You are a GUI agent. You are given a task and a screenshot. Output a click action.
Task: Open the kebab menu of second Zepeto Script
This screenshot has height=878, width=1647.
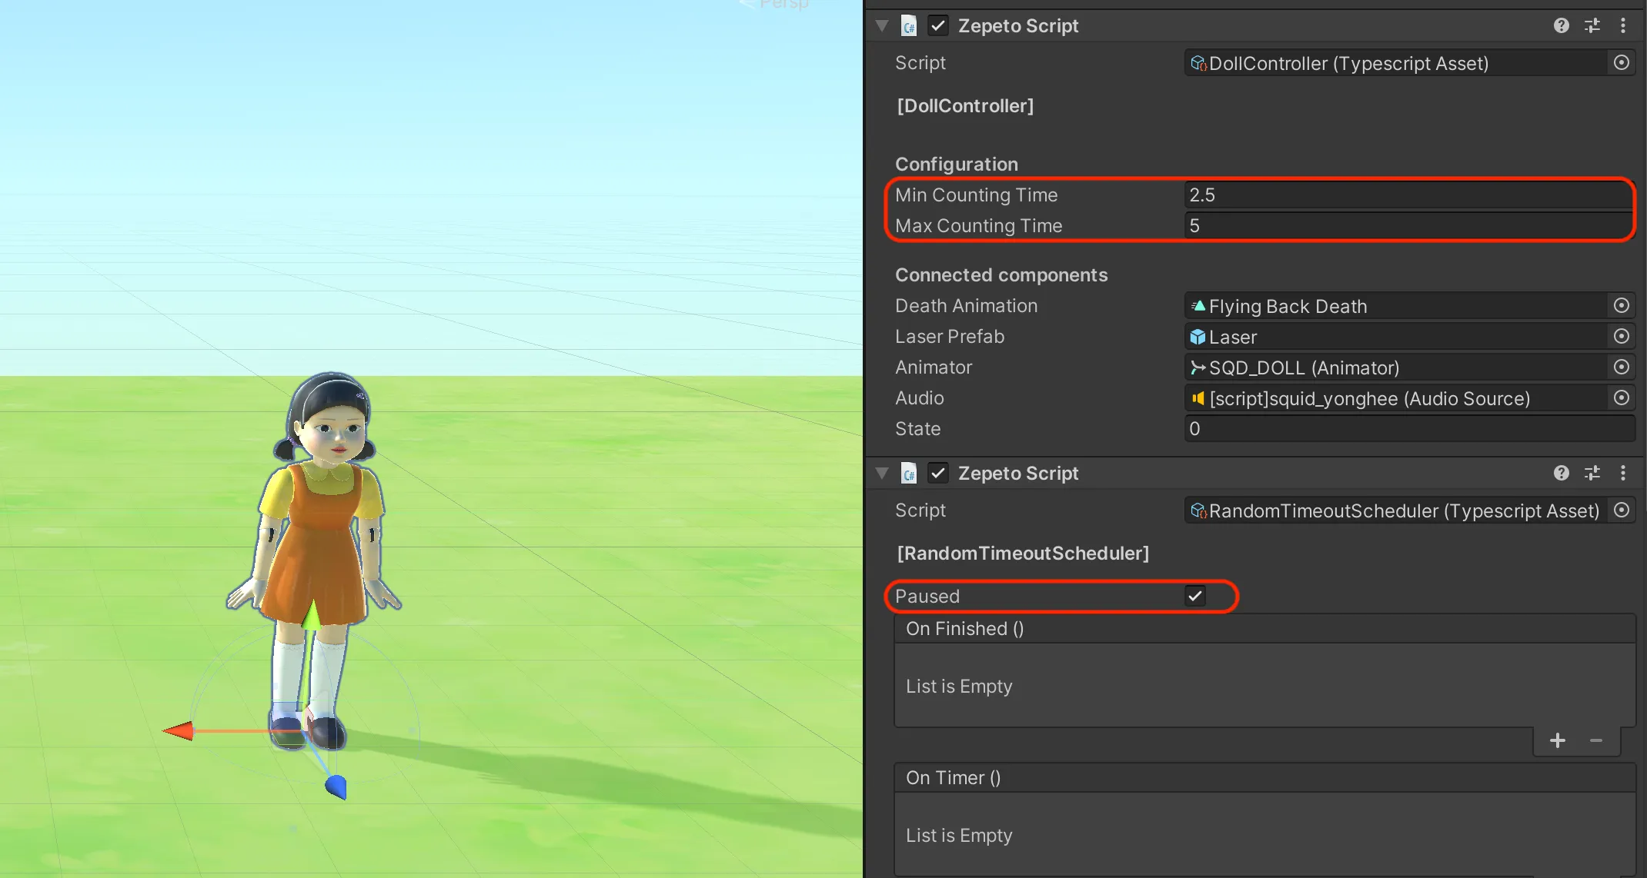coord(1623,473)
